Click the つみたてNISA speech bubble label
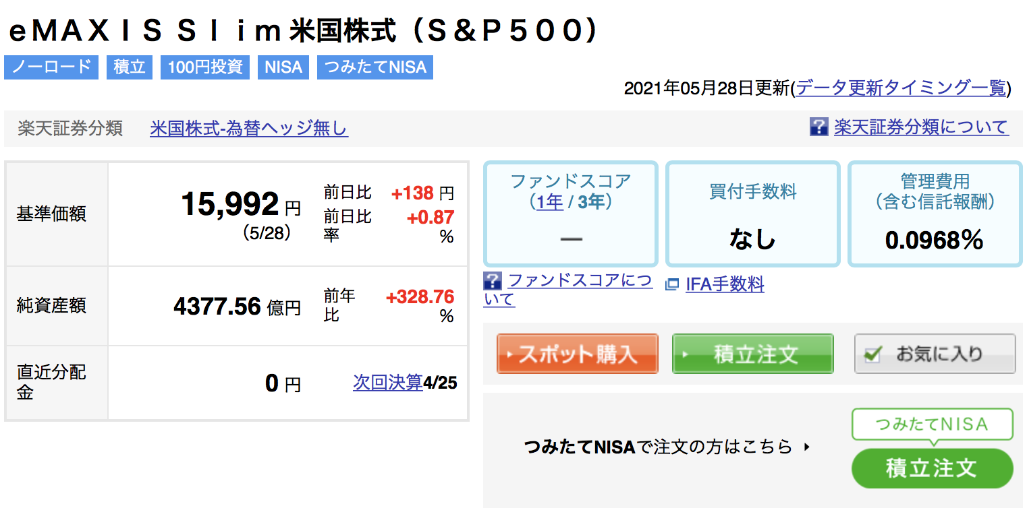 (932, 424)
